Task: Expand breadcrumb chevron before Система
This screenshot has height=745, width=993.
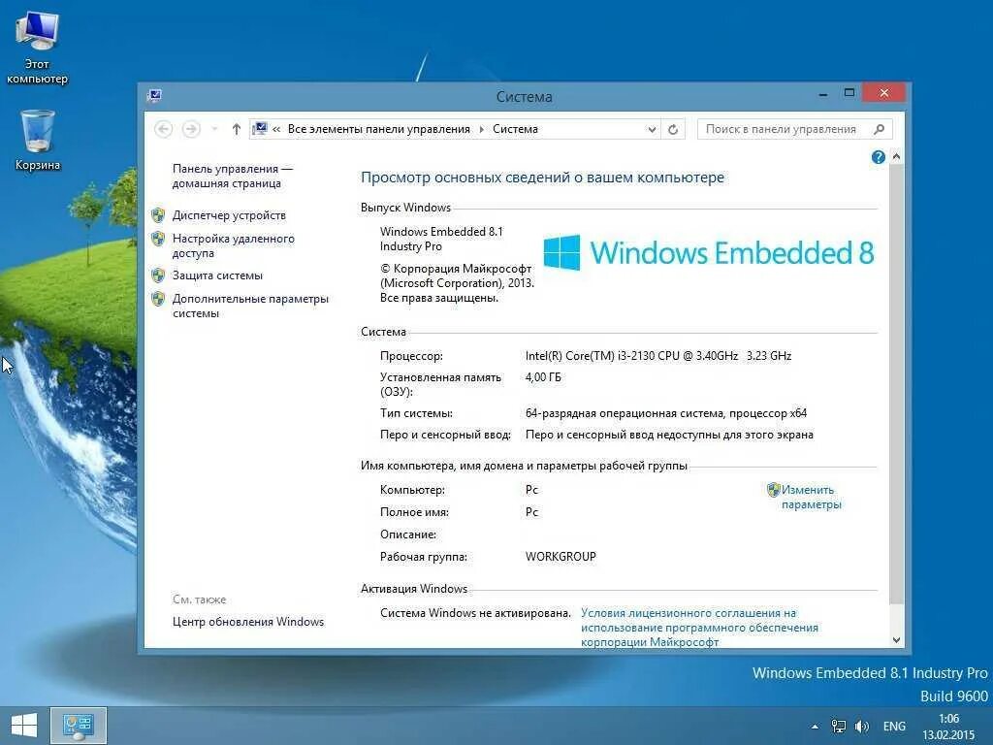Action: coord(481,129)
